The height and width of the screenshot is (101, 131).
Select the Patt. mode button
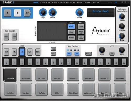pos(14,52)
